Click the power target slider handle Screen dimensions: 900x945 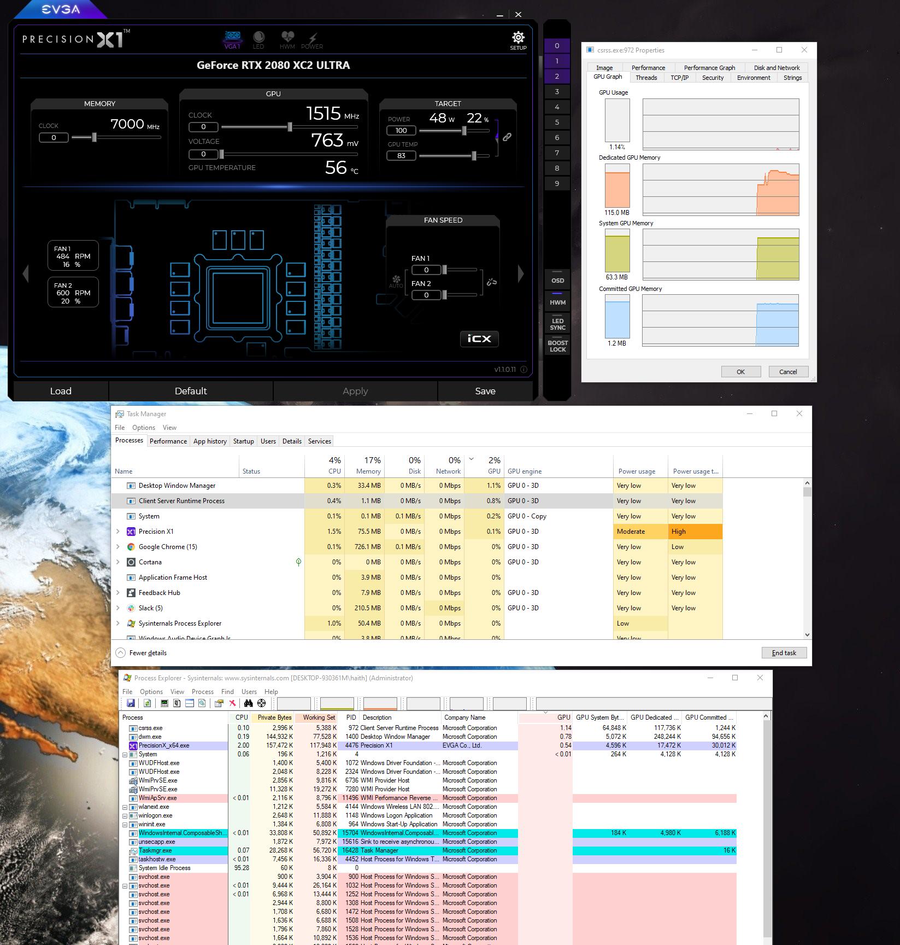tap(464, 131)
